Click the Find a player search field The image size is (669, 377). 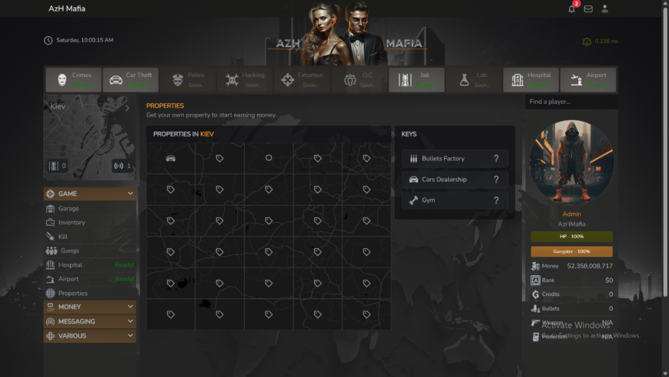(571, 102)
